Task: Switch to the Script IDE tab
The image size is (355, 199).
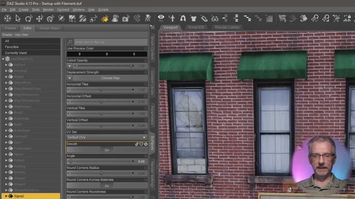Action: click(x=196, y=27)
